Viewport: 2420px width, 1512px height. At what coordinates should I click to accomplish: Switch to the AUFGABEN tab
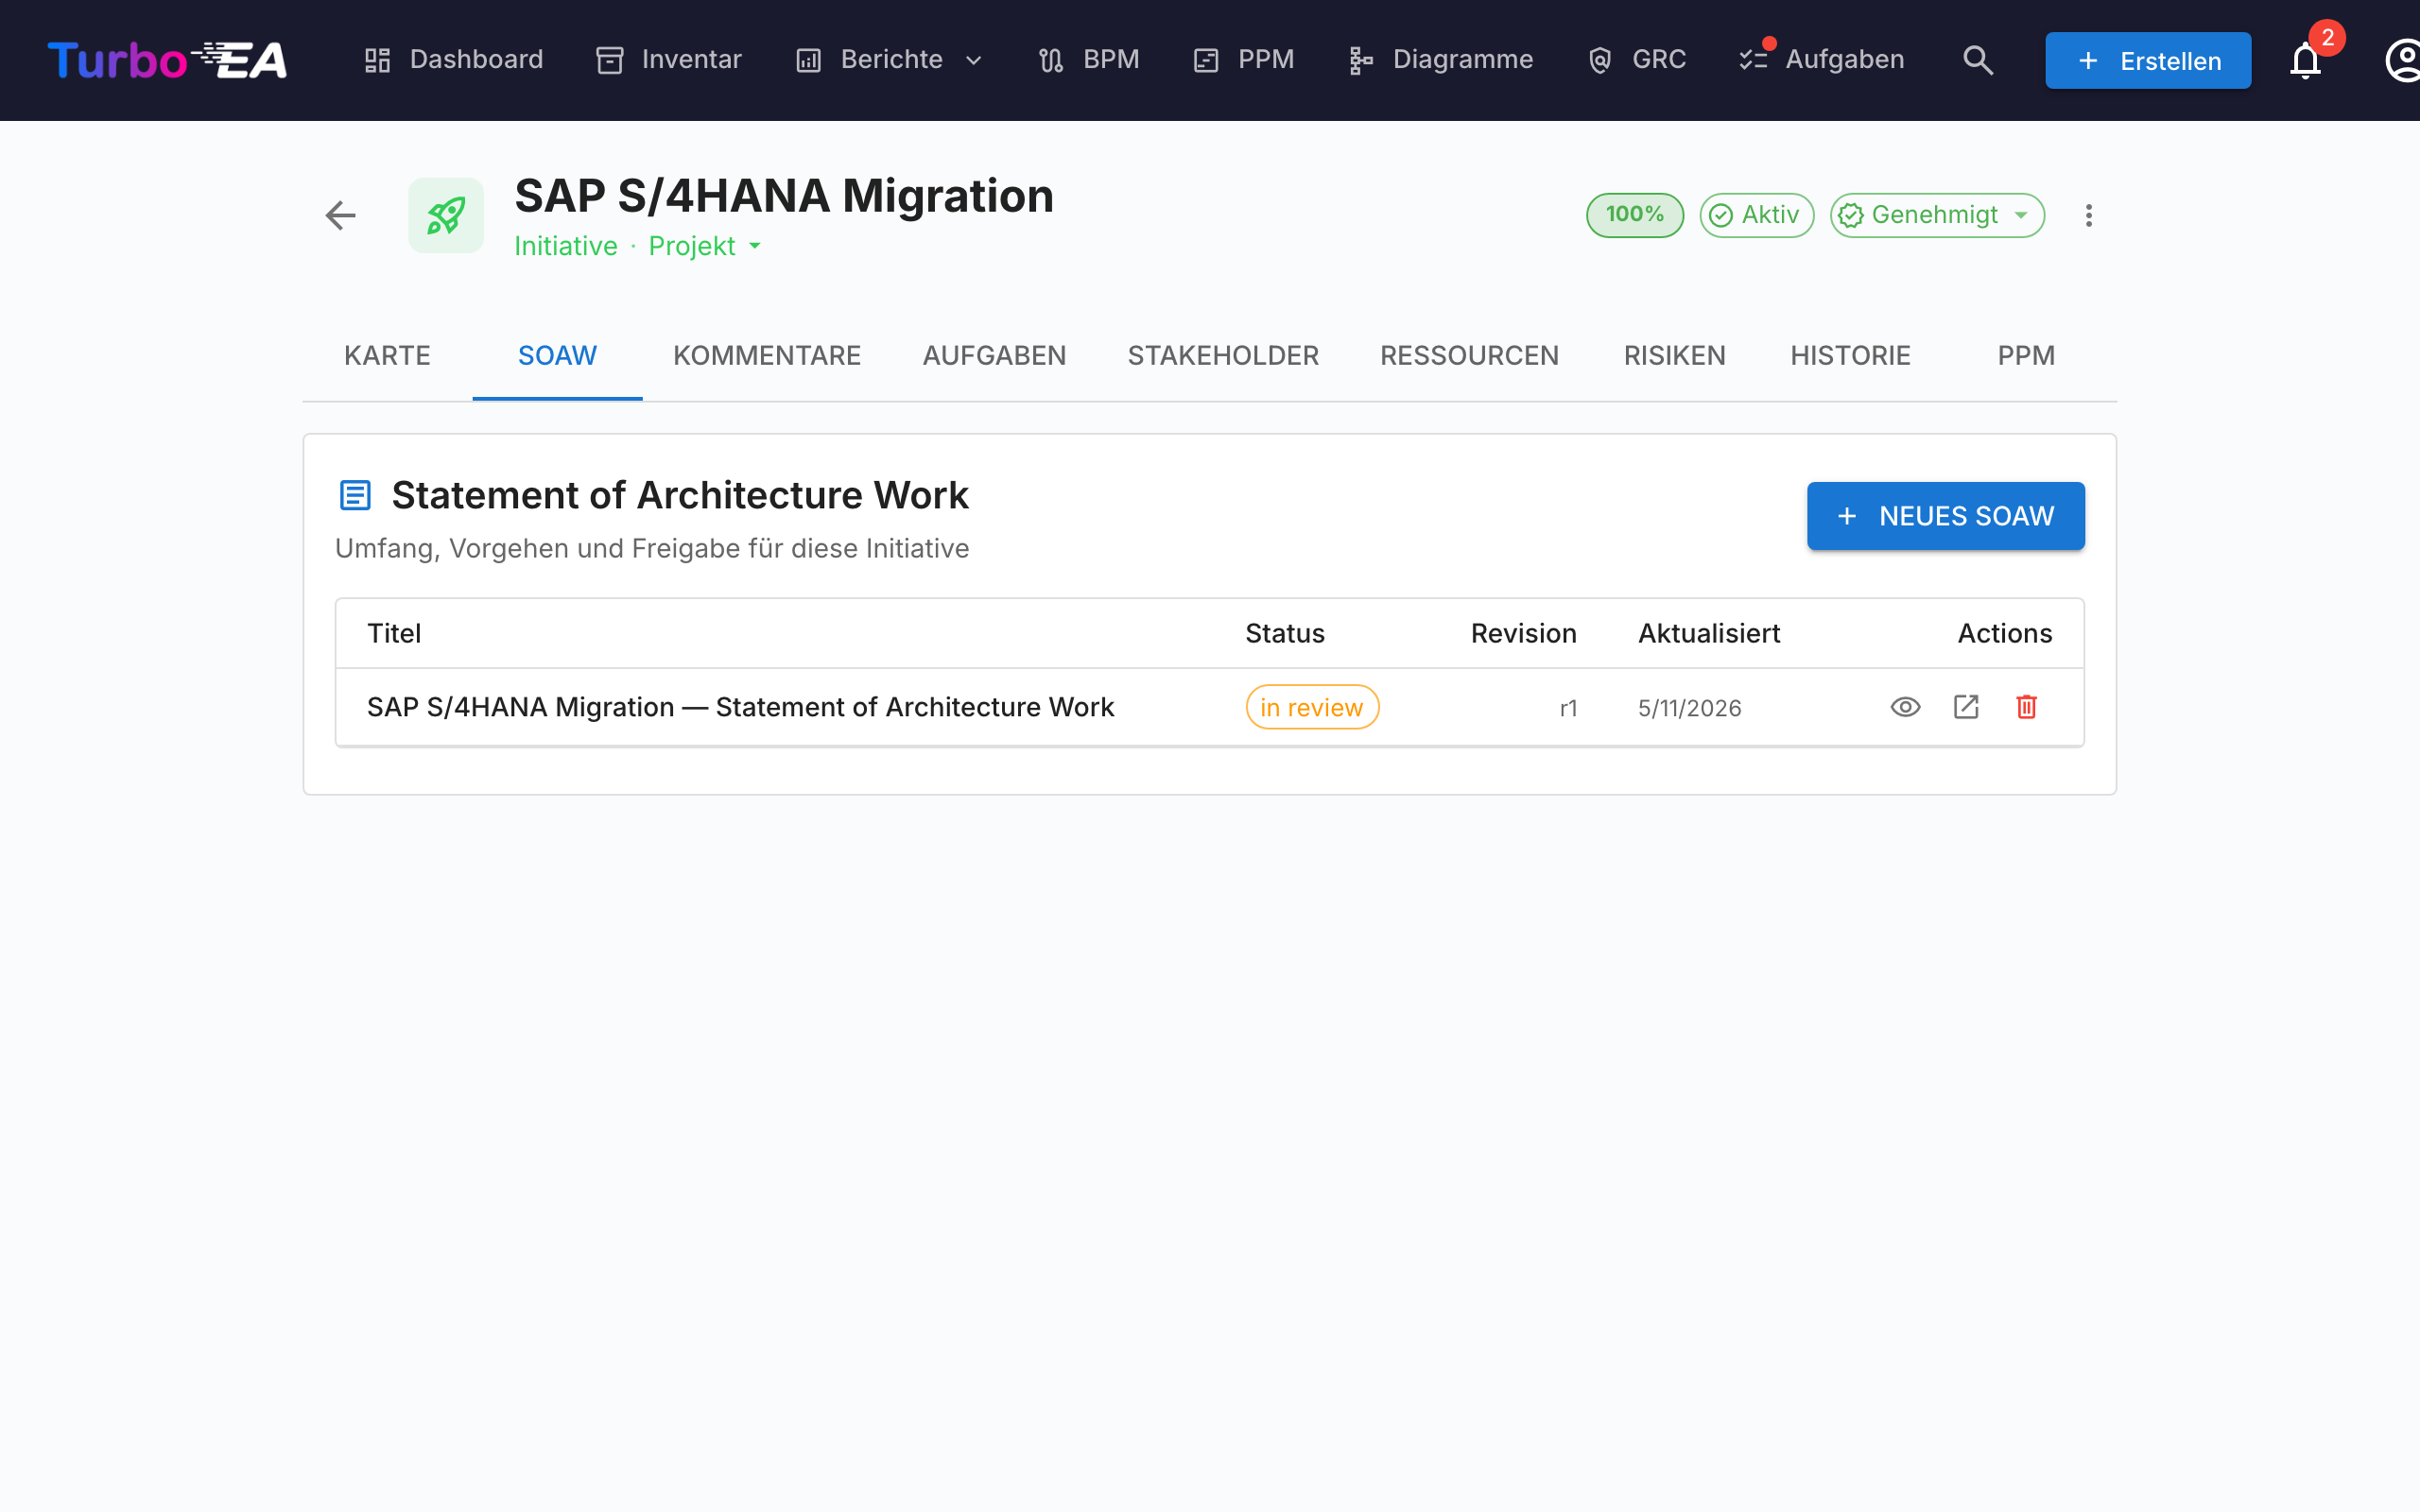click(994, 356)
